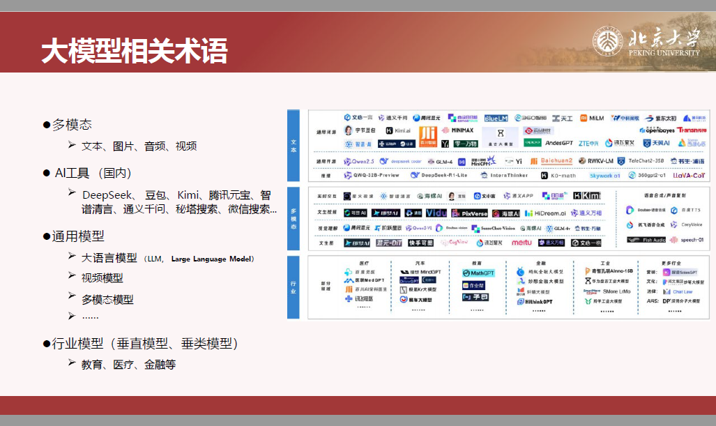The width and height of the screenshot is (716, 426).
Task: Click the Kimi.ai logo
Action: click(398, 130)
